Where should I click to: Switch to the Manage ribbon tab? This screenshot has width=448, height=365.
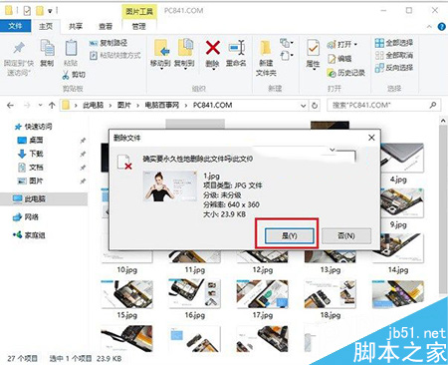pyautogui.click(x=138, y=26)
